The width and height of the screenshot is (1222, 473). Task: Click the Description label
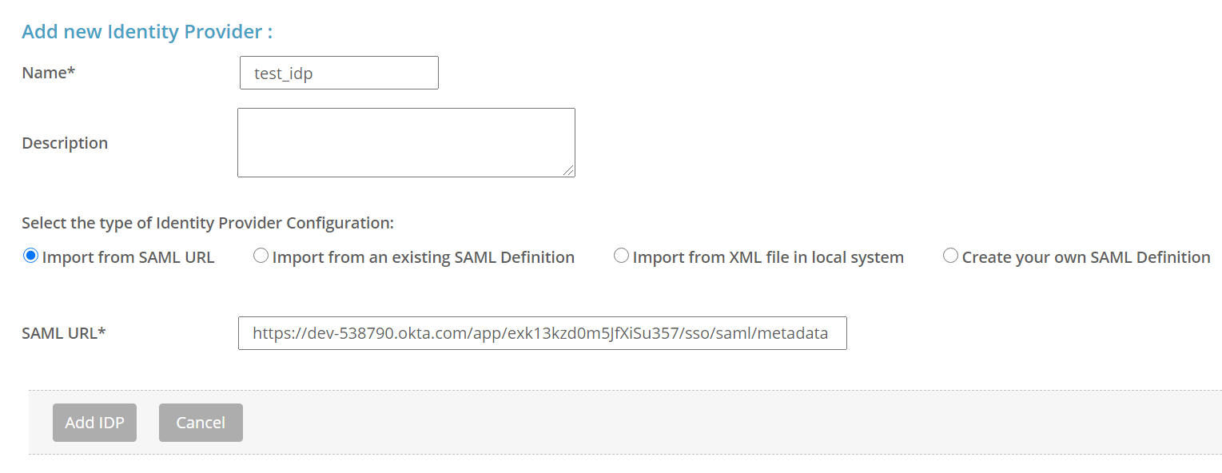pyautogui.click(x=64, y=142)
